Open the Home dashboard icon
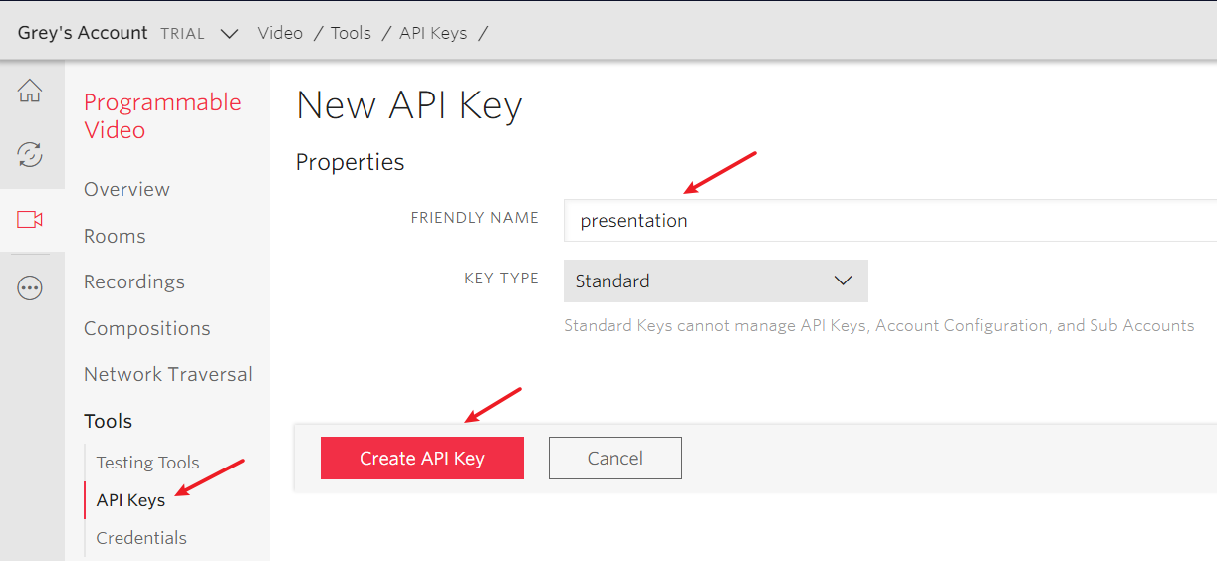1217x561 pixels. pyautogui.click(x=30, y=91)
